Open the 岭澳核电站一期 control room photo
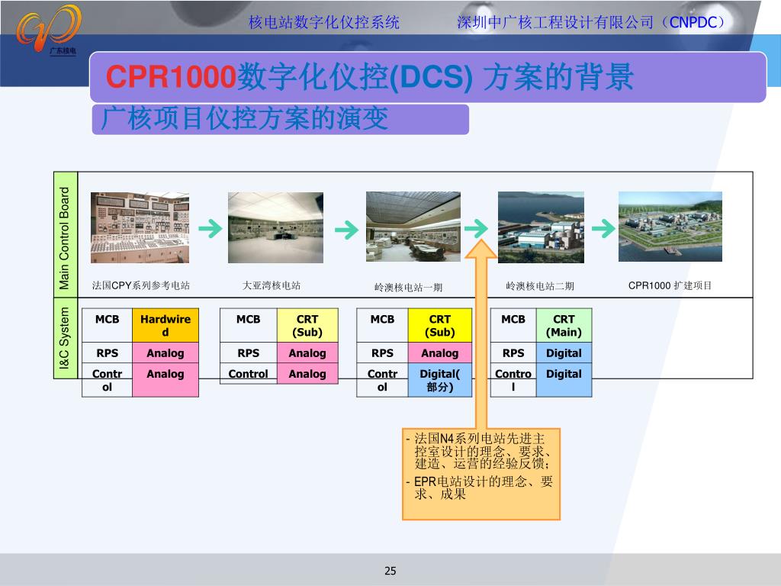The image size is (781, 586). pos(413,227)
